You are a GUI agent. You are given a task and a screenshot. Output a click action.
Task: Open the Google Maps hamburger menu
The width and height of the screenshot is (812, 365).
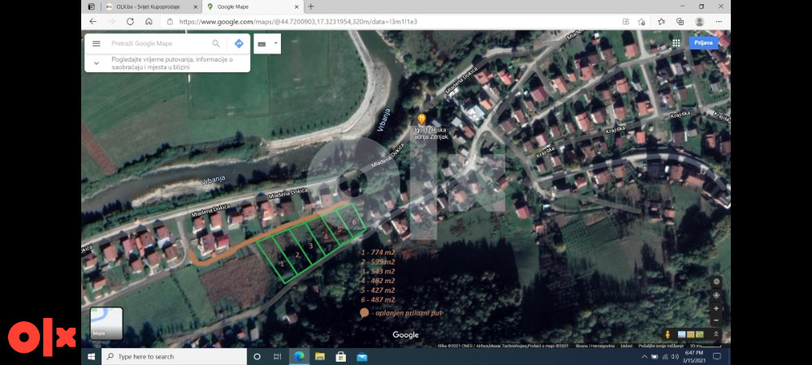[x=97, y=44]
